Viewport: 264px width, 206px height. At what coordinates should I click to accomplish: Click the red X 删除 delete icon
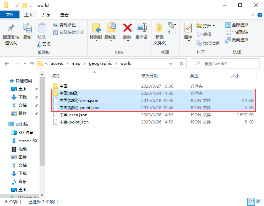127,28
